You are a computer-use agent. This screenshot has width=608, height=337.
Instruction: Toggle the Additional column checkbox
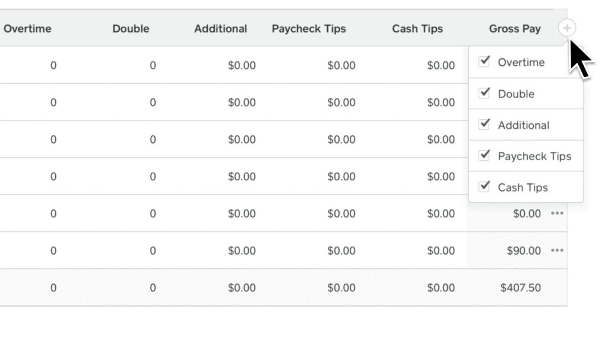(x=484, y=124)
